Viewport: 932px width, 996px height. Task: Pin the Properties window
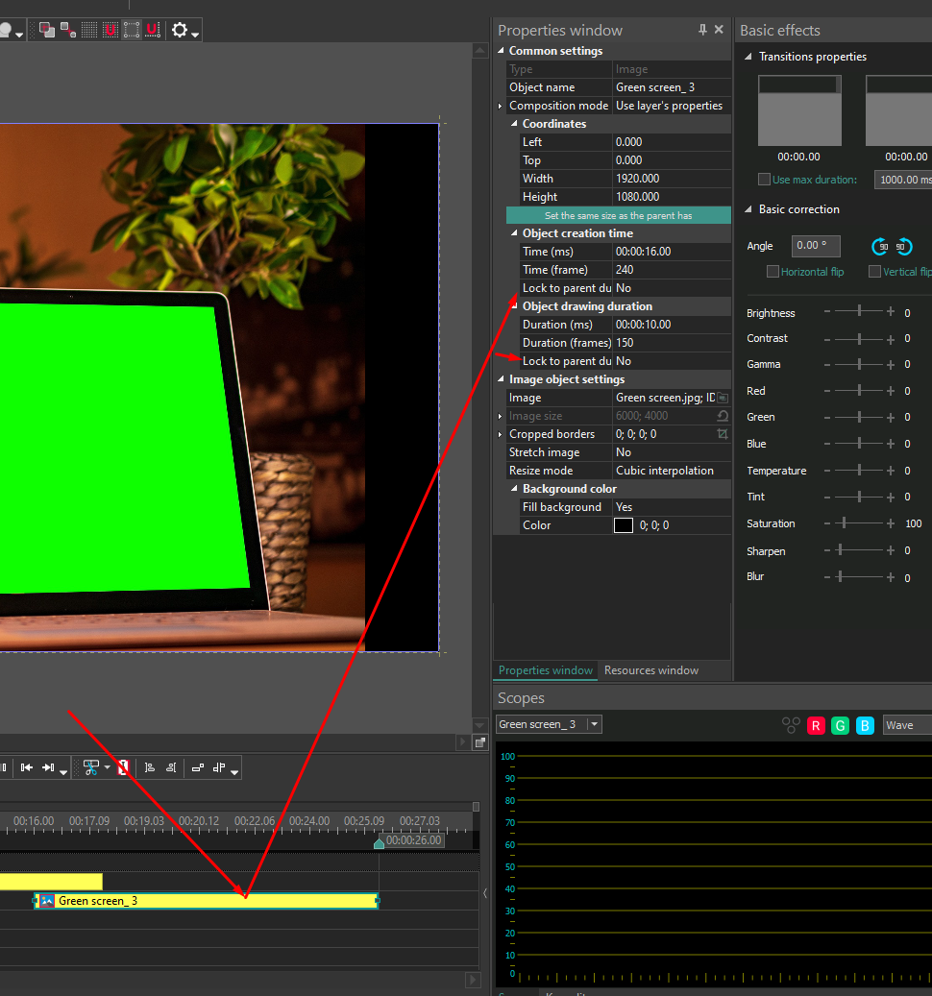pyautogui.click(x=702, y=29)
